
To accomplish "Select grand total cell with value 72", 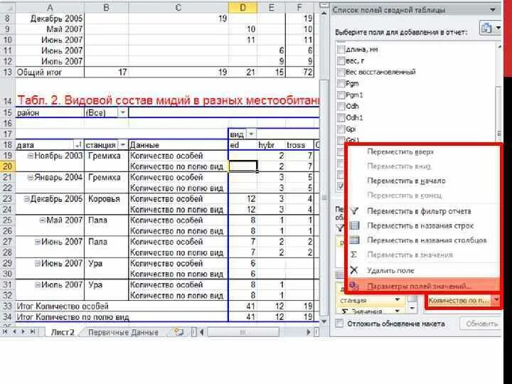I will tap(299, 72).
